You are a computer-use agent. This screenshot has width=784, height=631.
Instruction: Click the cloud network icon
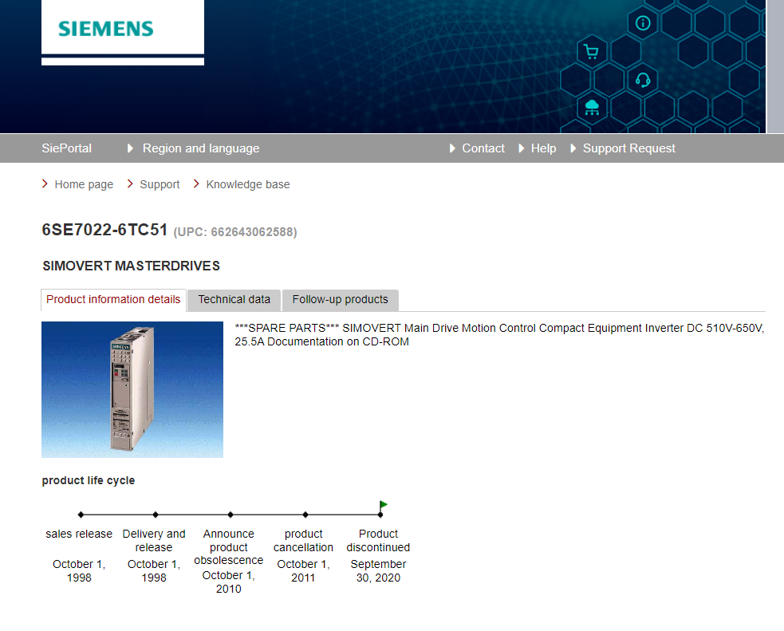[x=592, y=107]
